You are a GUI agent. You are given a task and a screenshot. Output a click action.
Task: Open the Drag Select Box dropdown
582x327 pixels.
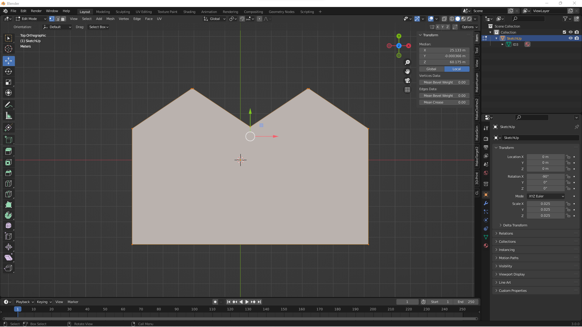(99, 27)
